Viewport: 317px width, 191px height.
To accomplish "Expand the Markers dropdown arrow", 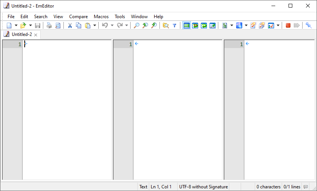I will click(246, 26).
